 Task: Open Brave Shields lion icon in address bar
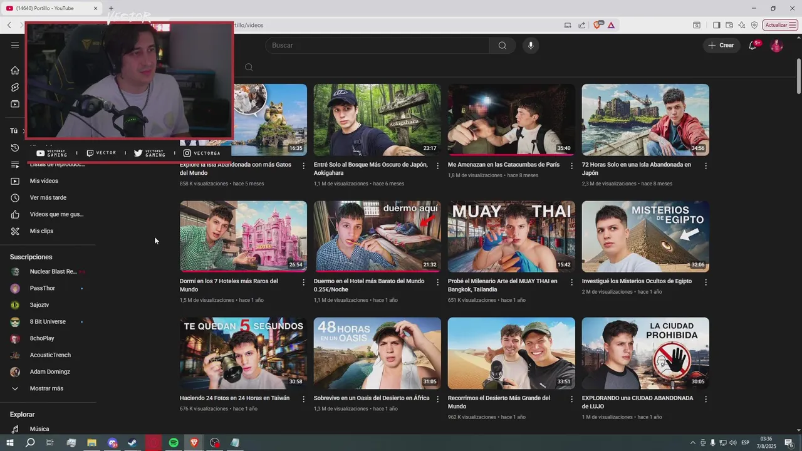point(598,25)
